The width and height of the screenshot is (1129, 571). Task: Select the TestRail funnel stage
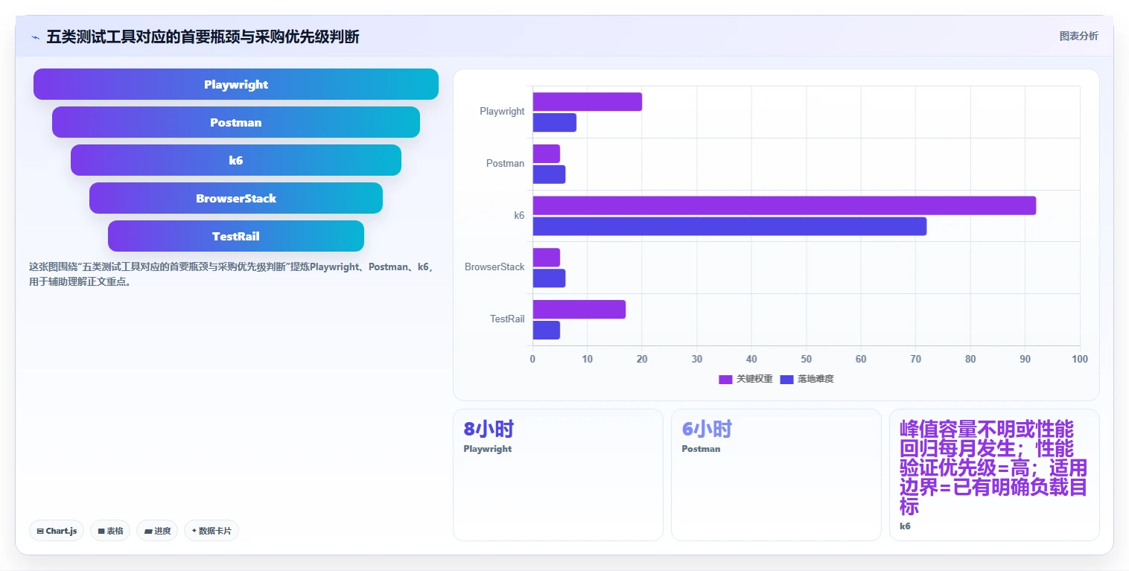(236, 236)
